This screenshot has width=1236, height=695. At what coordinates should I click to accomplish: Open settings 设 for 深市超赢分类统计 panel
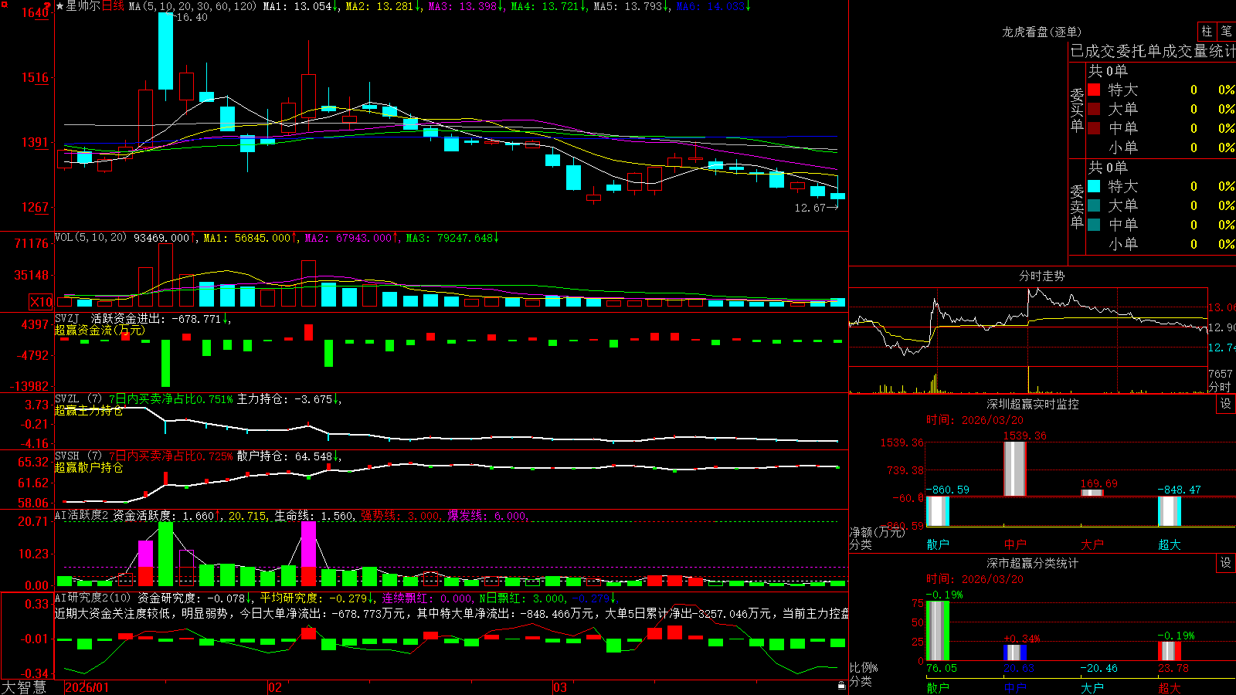(1226, 563)
